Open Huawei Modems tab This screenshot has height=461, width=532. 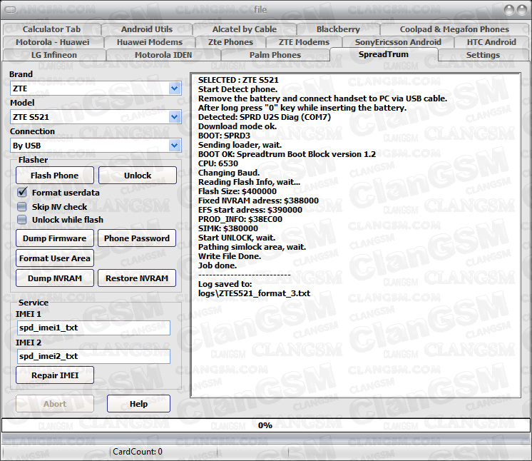tap(150, 42)
